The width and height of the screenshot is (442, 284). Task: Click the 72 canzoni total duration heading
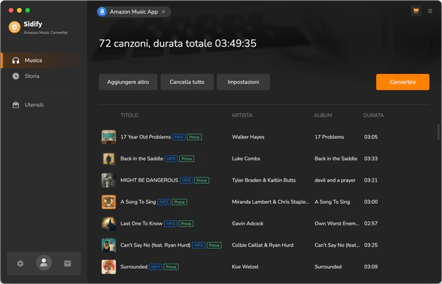(x=177, y=44)
